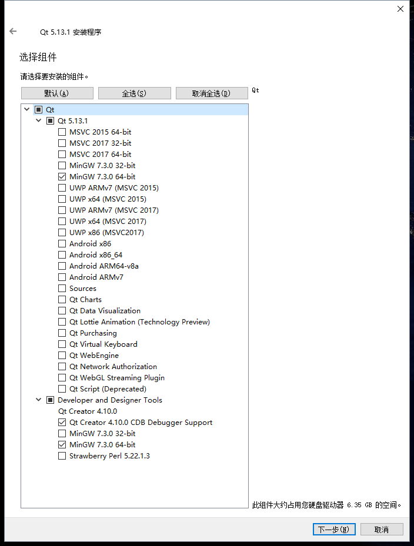Close the Qt installer window

tap(400, 9)
